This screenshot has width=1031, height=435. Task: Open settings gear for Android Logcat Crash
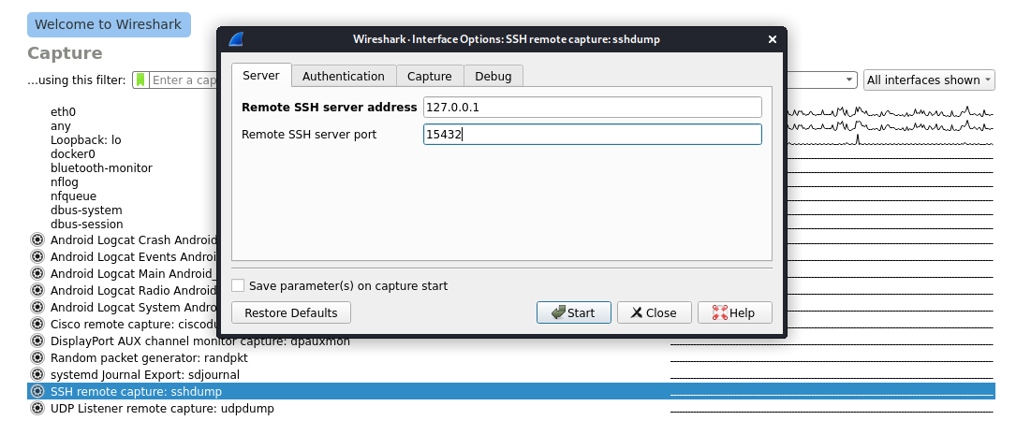37,239
